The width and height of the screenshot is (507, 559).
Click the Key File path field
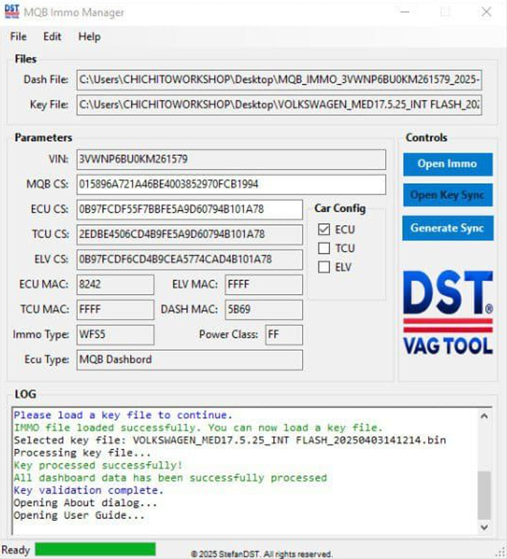click(x=279, y=105)
